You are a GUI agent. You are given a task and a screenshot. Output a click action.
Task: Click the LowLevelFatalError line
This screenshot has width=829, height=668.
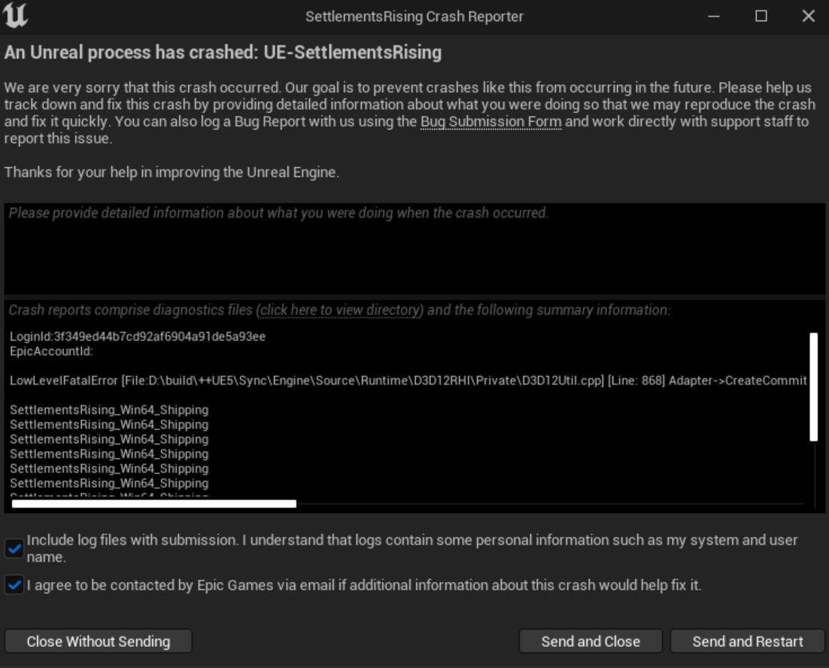406,381
